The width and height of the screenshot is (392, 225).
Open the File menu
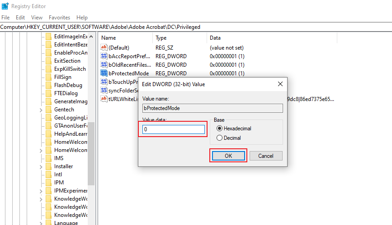(5, 18)
